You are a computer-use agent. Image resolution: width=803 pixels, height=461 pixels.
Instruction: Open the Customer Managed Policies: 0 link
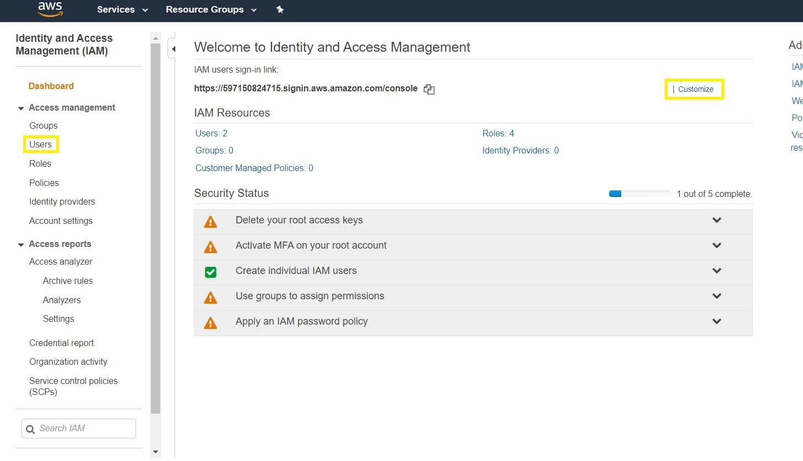point(254,168)
